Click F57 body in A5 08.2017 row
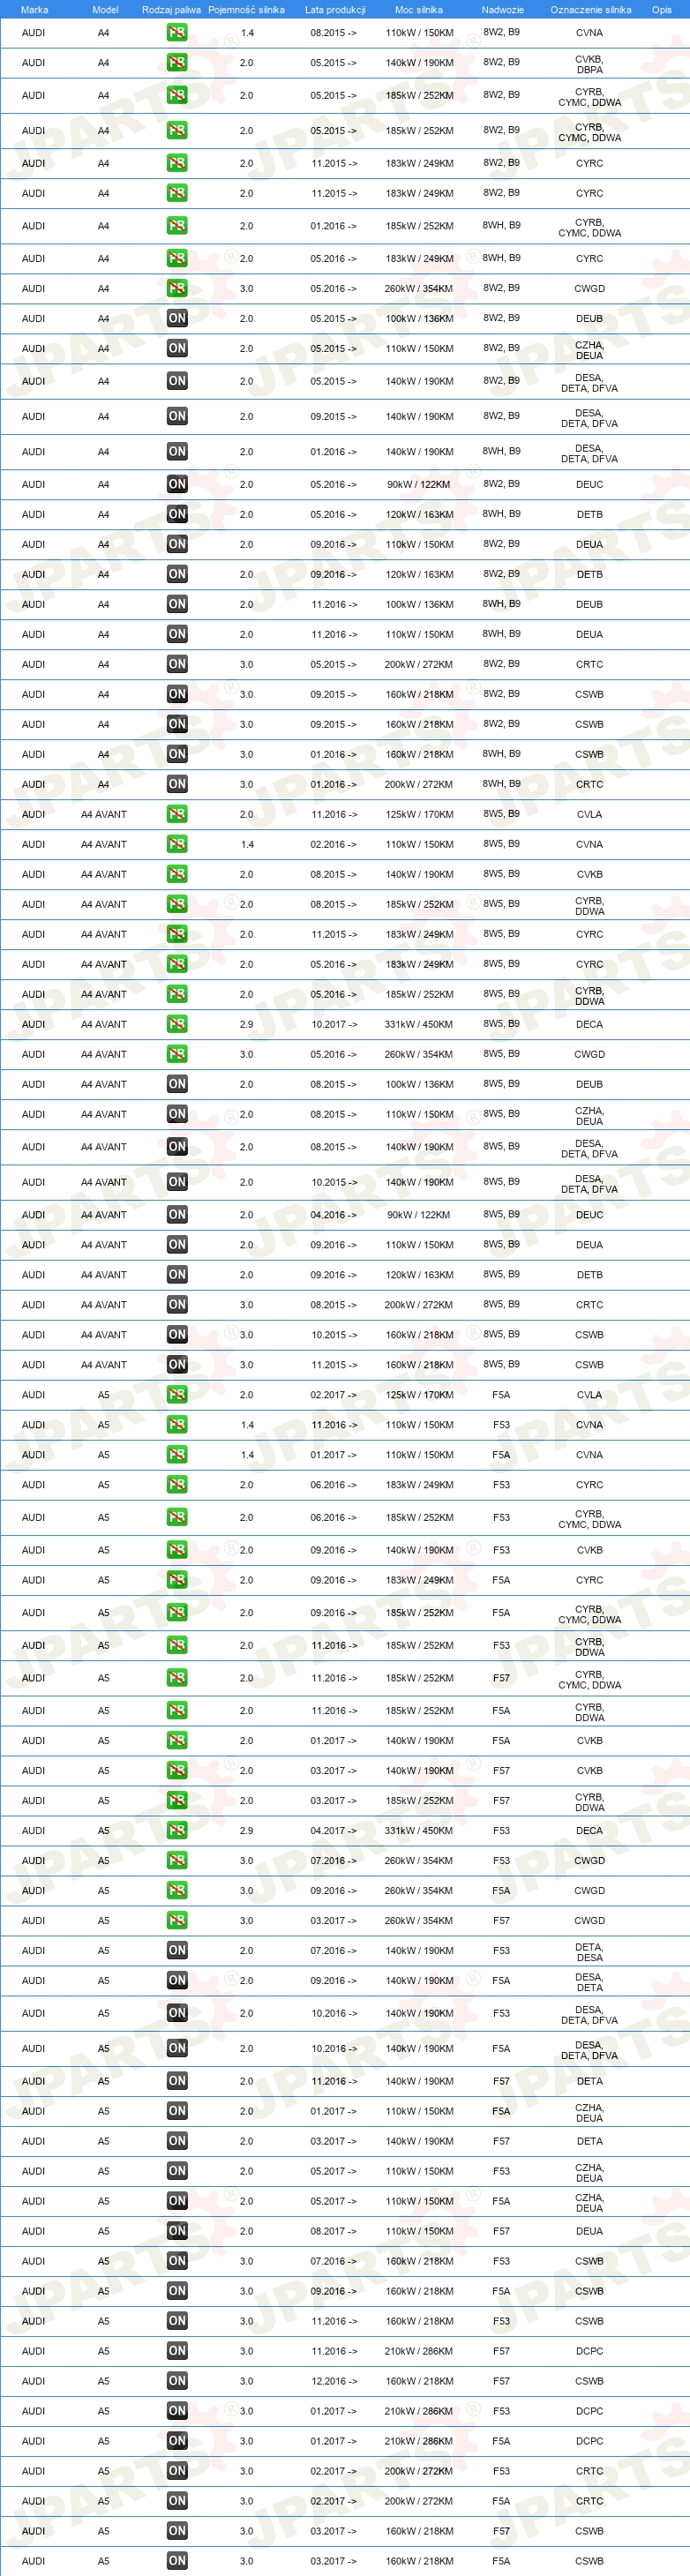The image size is (690, 2576). click(x=501, y=2231)
